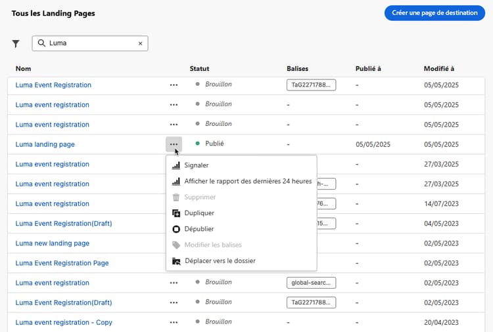Open the filter panel funnel icon
Image resolution: width=493 pixels, height=332 pixels.
(x=16, y=44)
